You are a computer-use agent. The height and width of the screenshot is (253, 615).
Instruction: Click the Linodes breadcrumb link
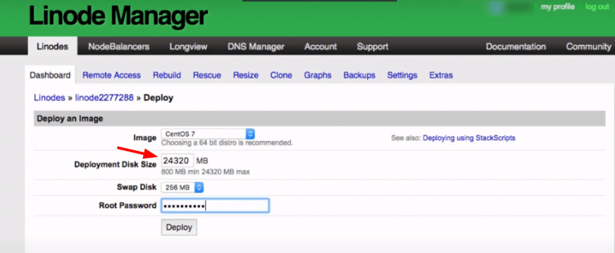[x=49, y=98]
